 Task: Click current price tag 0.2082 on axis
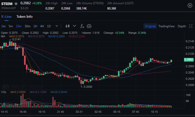[188, 59]
